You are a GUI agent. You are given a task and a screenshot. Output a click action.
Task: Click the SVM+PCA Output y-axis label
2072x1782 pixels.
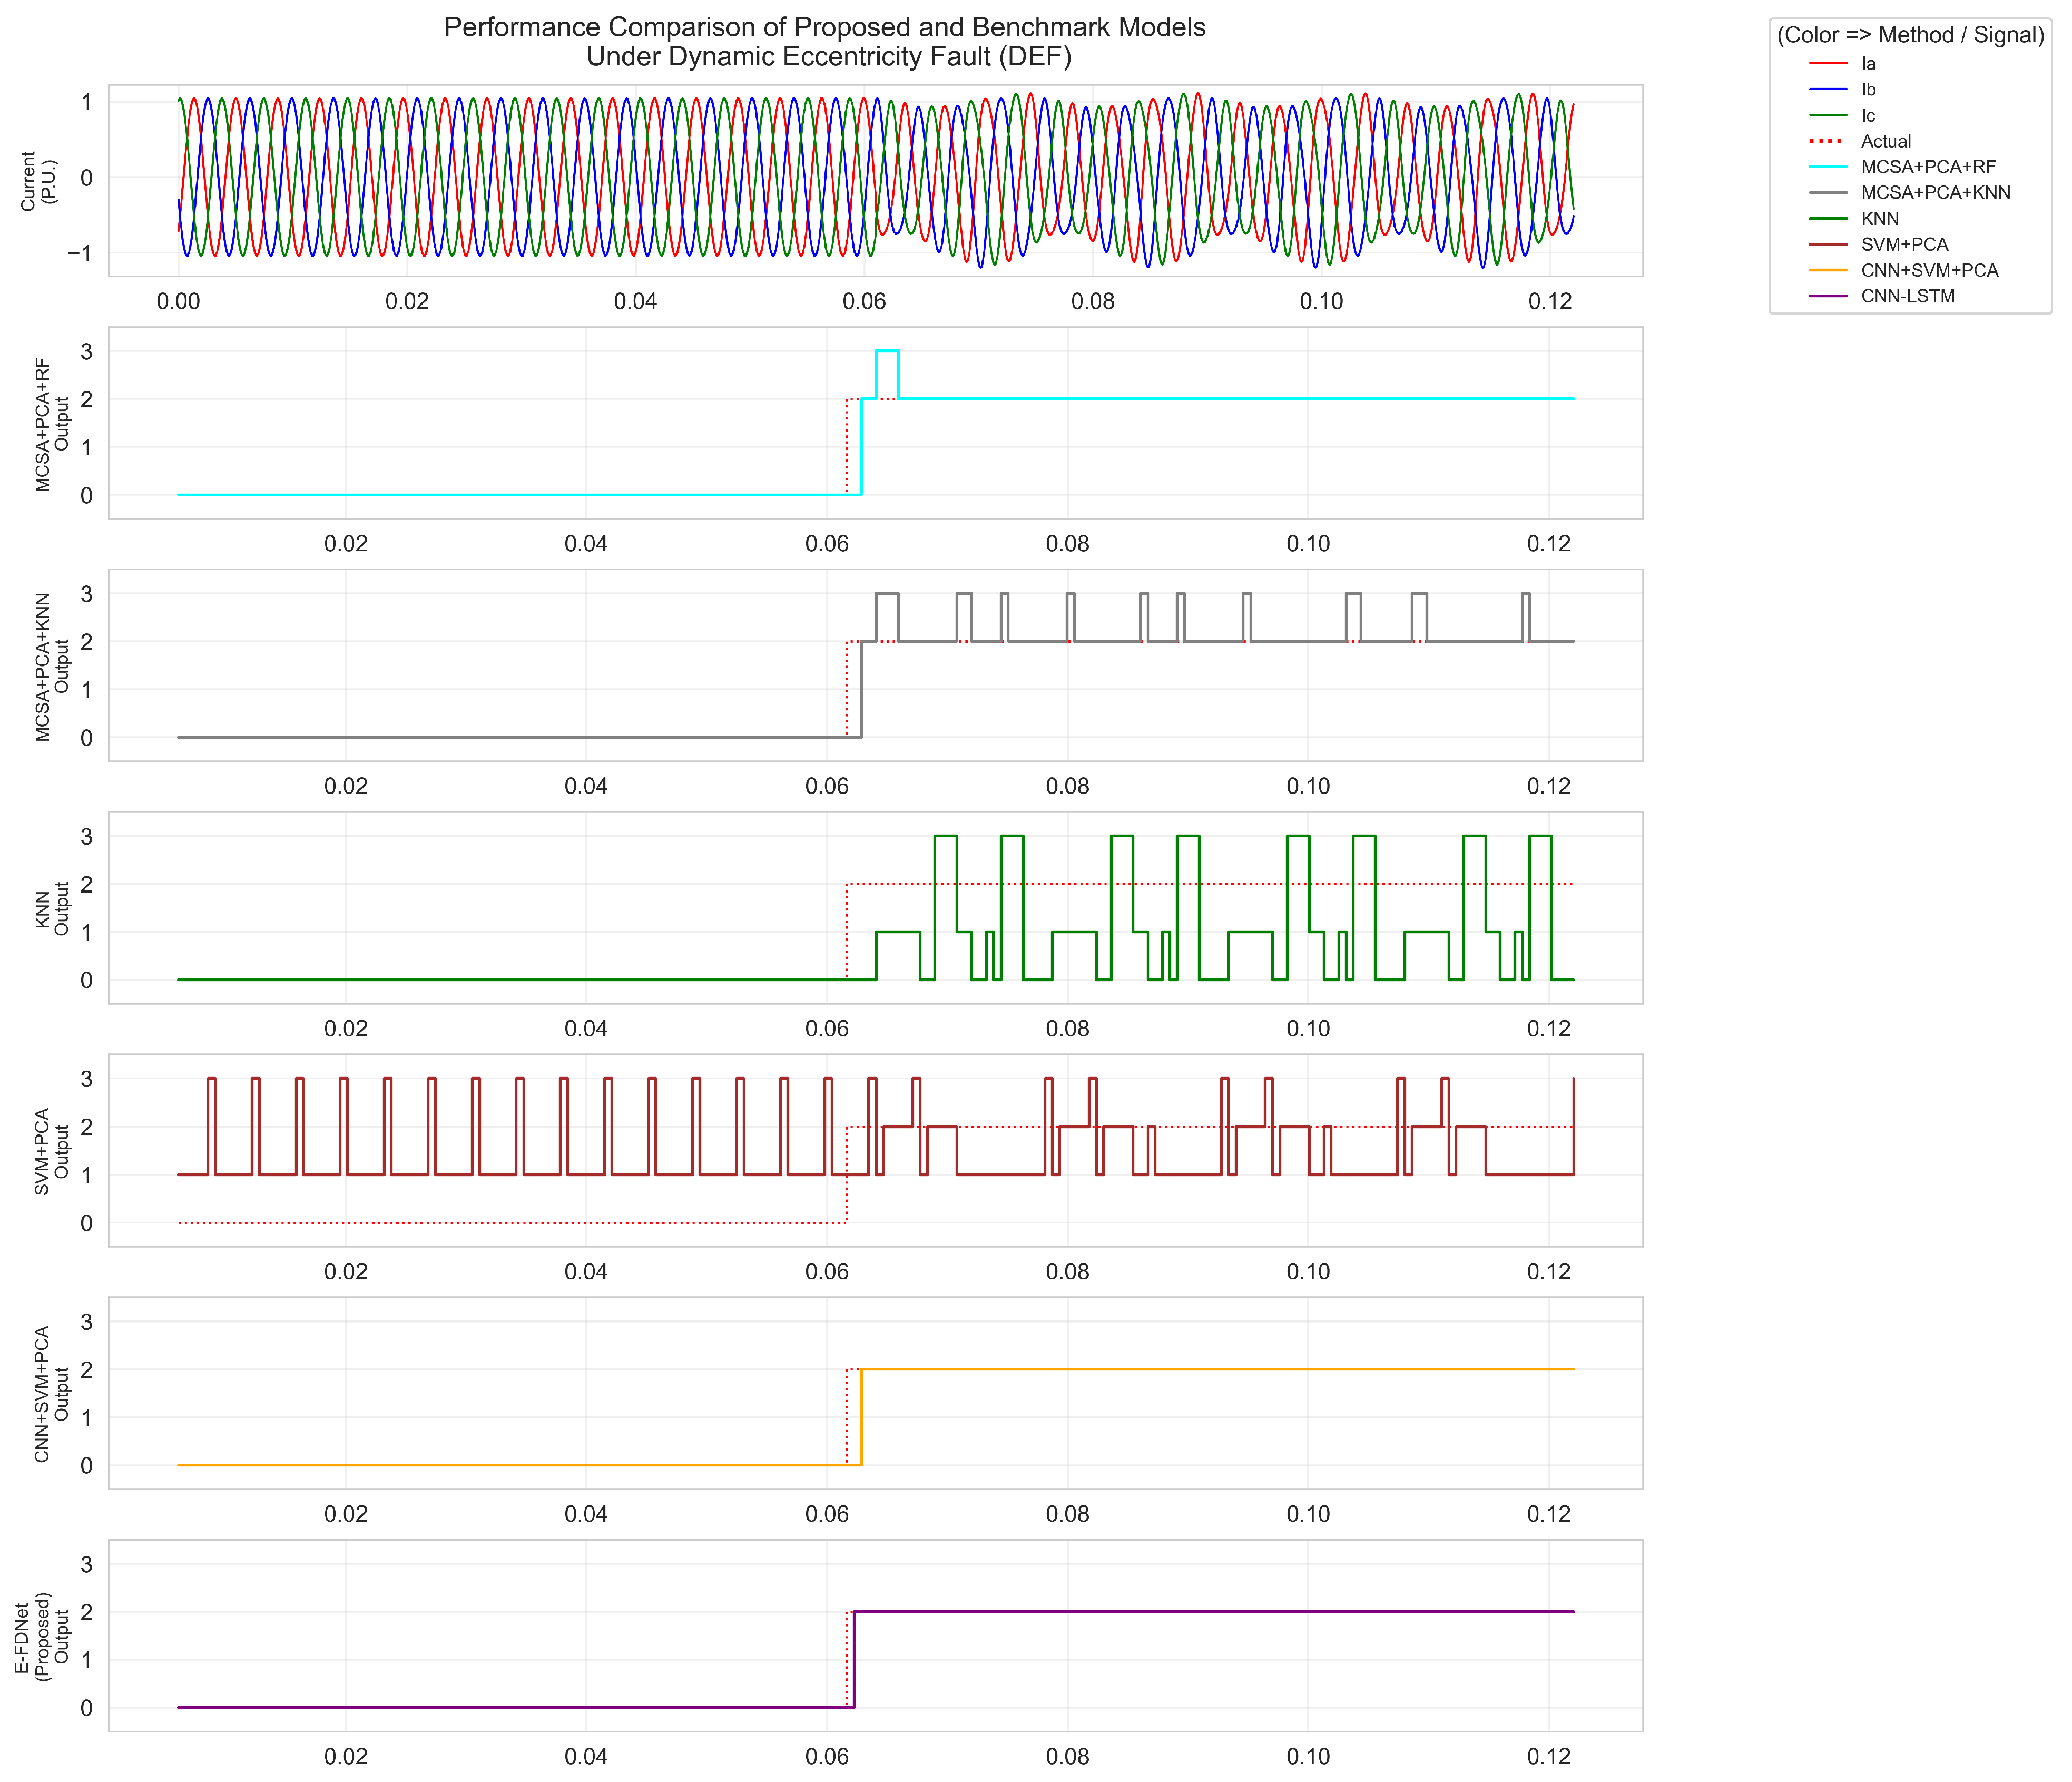pos(52,1151)
